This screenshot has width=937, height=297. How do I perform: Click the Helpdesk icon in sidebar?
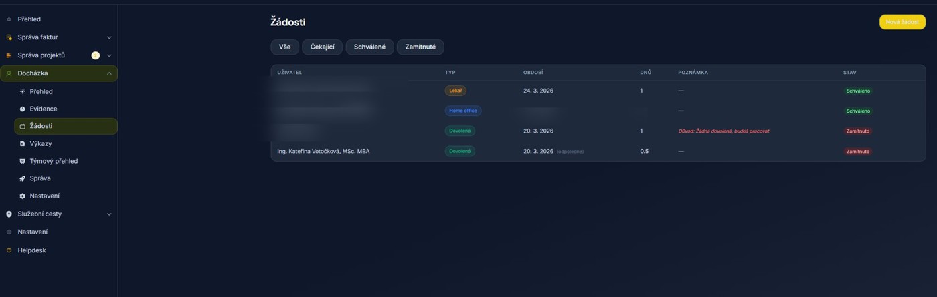[x=9, y=250]
